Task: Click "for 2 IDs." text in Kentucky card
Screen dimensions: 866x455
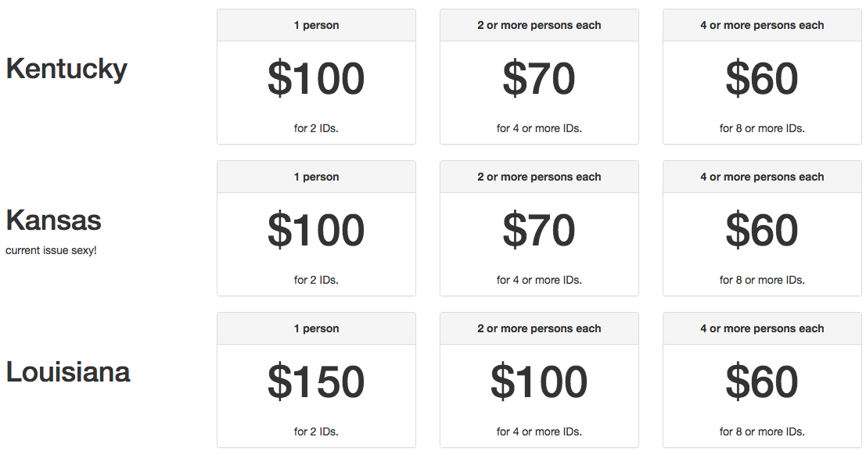Action: [x=316, y=128]
